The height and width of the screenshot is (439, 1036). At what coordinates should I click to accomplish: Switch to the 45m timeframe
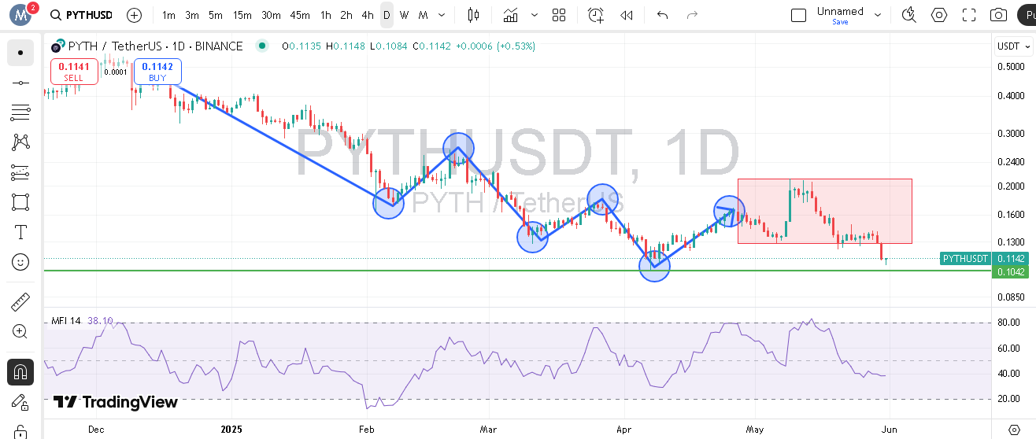click(x=300, y=15)
